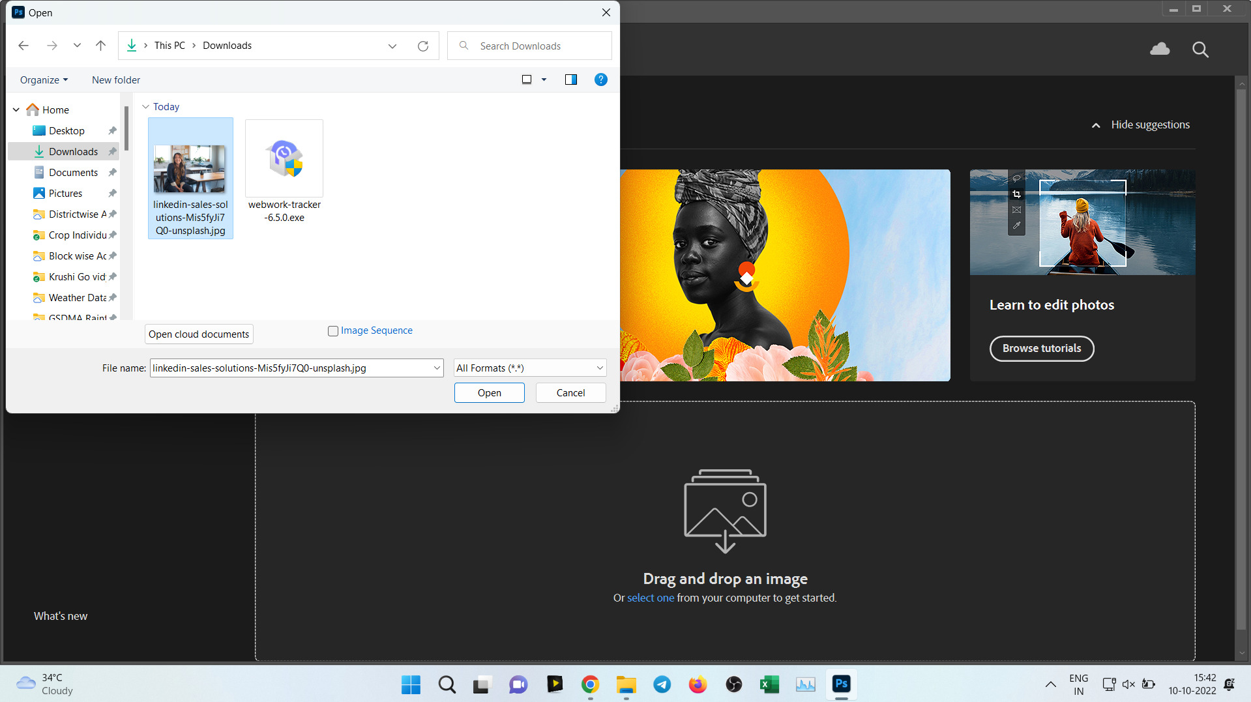Image resolution: width=1251 pixels, height=702 pixels.
Task: Collapse the Today file group
Action: point(146,106)
